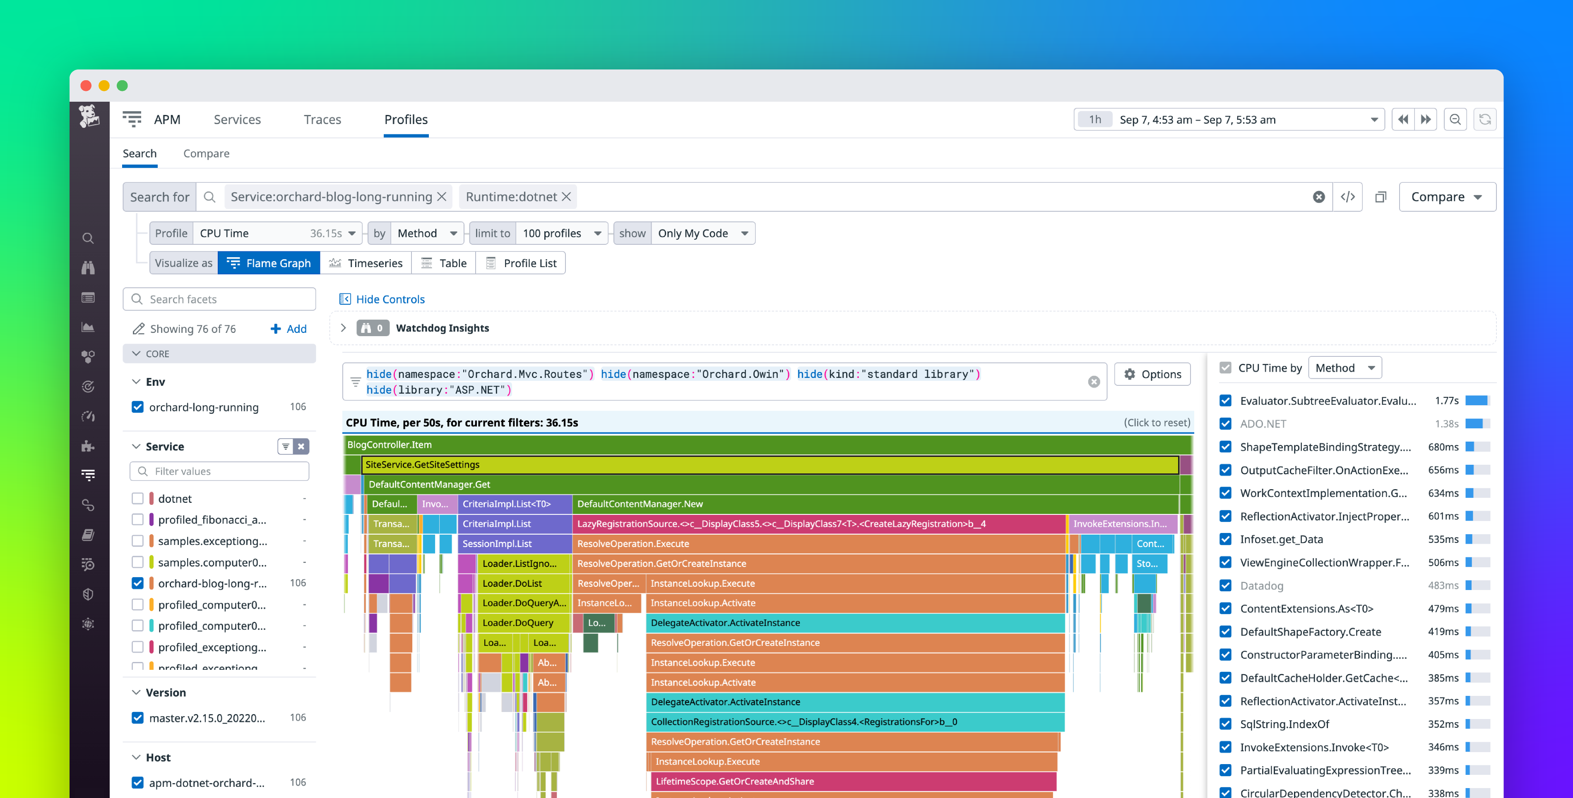This screenshot has width=1573, height=798.
Task: Click the Security shield icon in sidebar
Action: point(89,594)
